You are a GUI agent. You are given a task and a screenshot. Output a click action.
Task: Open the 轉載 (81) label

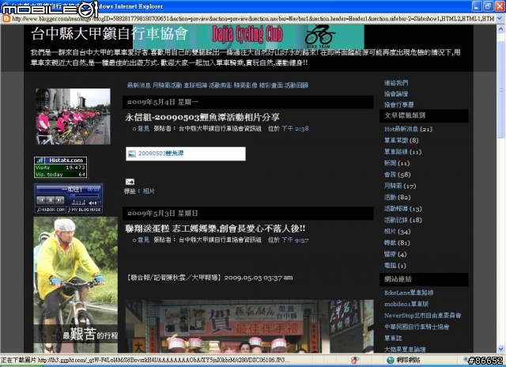[397, 242]
